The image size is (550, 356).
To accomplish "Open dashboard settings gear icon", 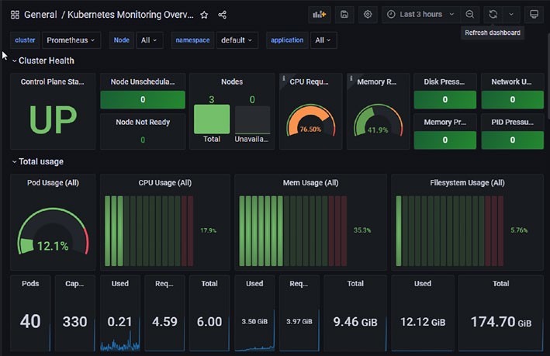I will (x=367, y=15).
